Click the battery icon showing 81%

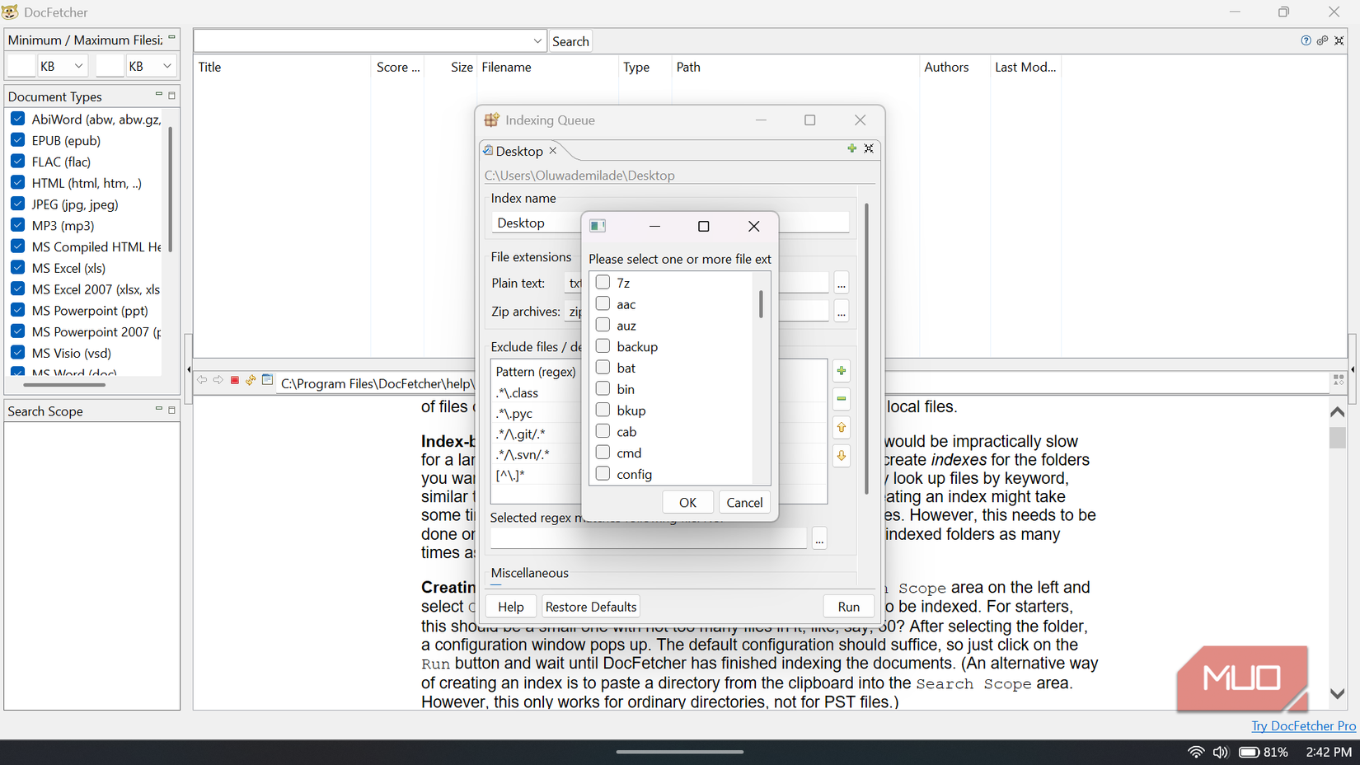pos(1249,752)
